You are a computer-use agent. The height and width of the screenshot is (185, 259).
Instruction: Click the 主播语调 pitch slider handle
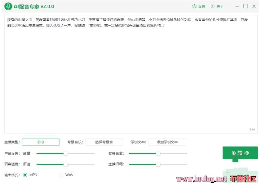[158, 164]
